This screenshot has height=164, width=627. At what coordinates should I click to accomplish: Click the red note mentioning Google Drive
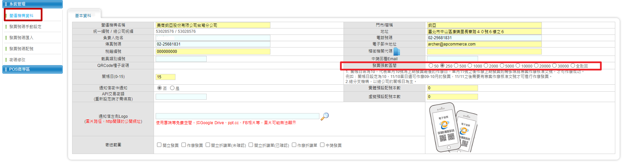point(226,123)
